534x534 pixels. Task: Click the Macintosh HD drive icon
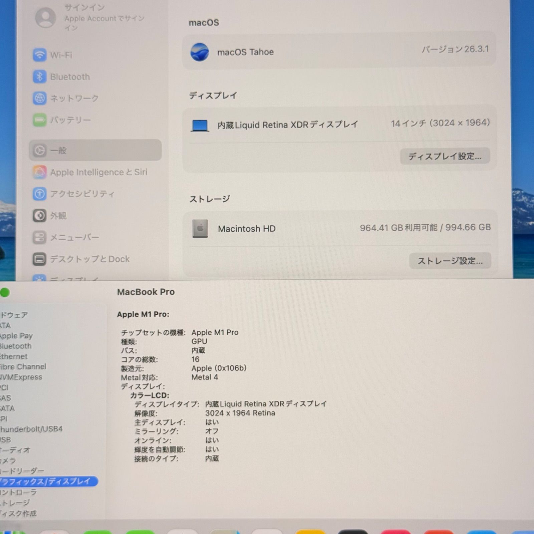click(200, 229)
